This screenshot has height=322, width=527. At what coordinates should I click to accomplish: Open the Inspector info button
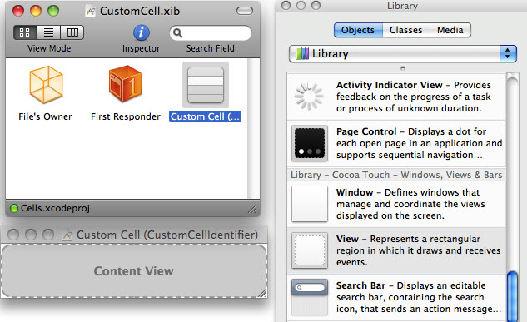tap(142, 33)
